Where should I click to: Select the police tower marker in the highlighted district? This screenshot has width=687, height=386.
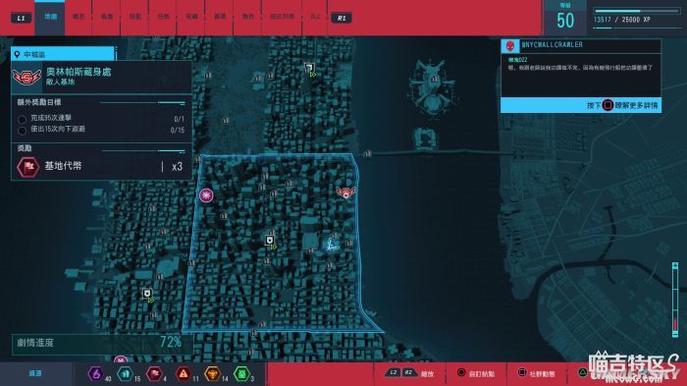270,241
